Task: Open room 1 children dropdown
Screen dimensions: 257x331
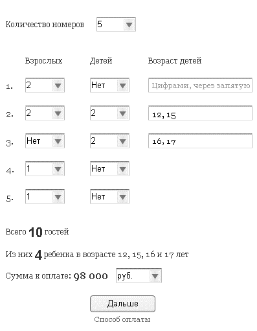Action: click(x=109, y=86)
